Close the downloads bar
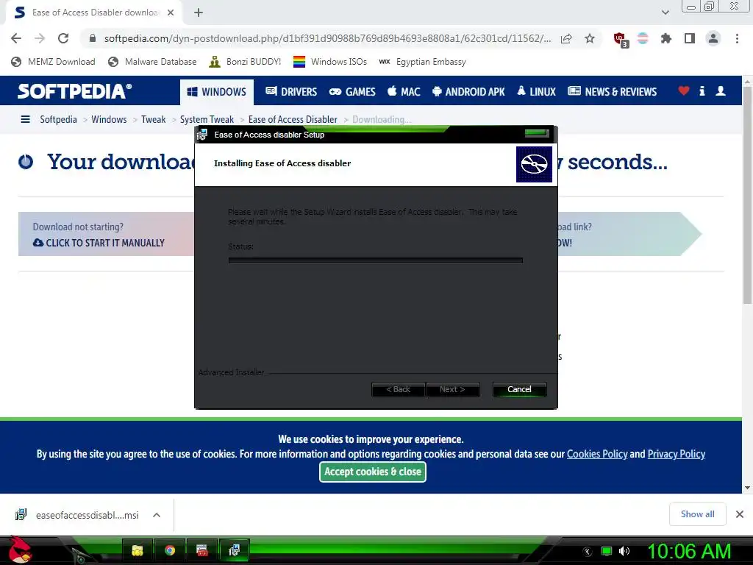The width and height of the screenshot is (753, 565). coord(740,514)
